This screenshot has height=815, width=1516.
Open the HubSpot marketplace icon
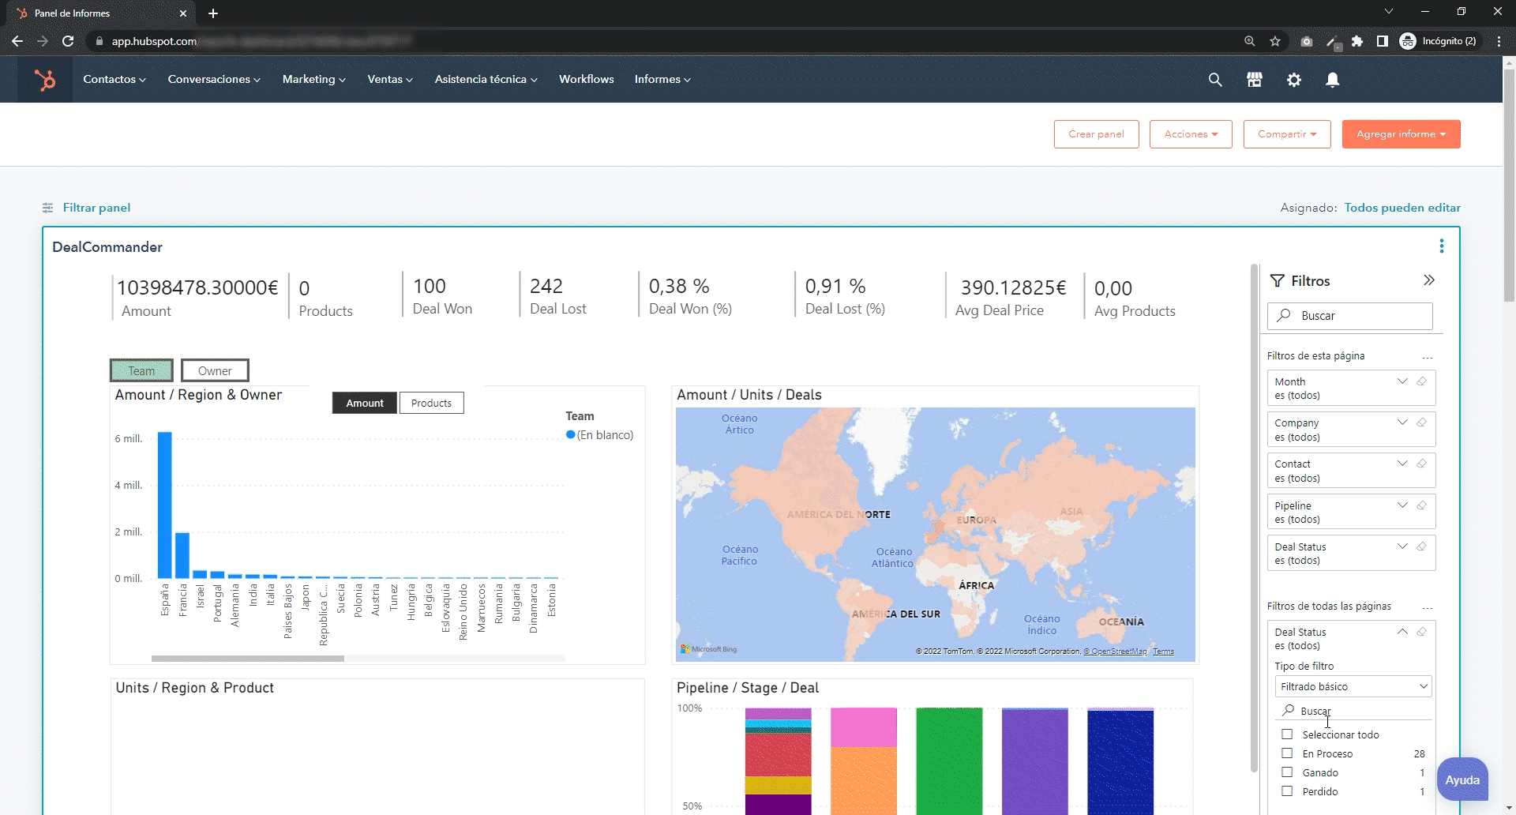1255,80
